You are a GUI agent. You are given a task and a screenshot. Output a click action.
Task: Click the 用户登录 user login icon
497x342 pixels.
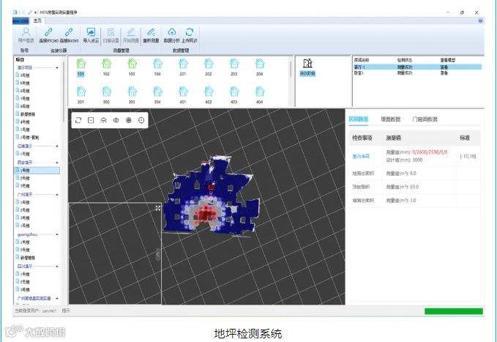pyautogui.click(x=26, y=31)
